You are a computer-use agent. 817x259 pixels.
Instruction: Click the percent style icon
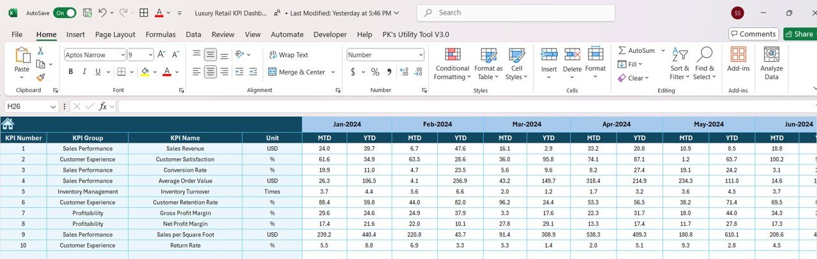point(375,72)
